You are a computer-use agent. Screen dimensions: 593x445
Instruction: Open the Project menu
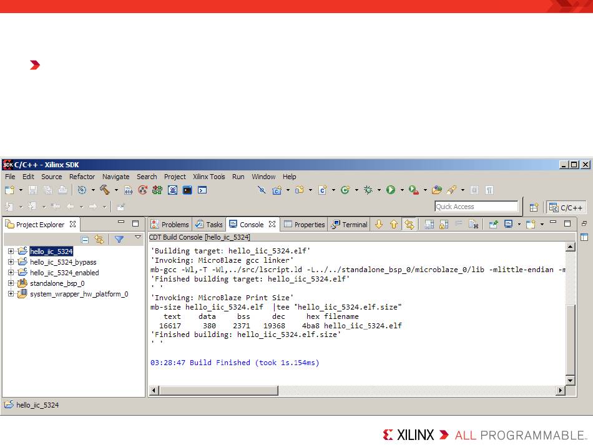click(x=175, y=177)
